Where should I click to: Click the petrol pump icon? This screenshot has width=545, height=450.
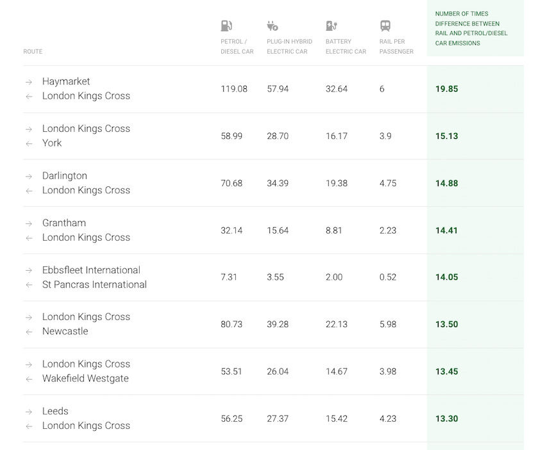click(x=226, y=26)
